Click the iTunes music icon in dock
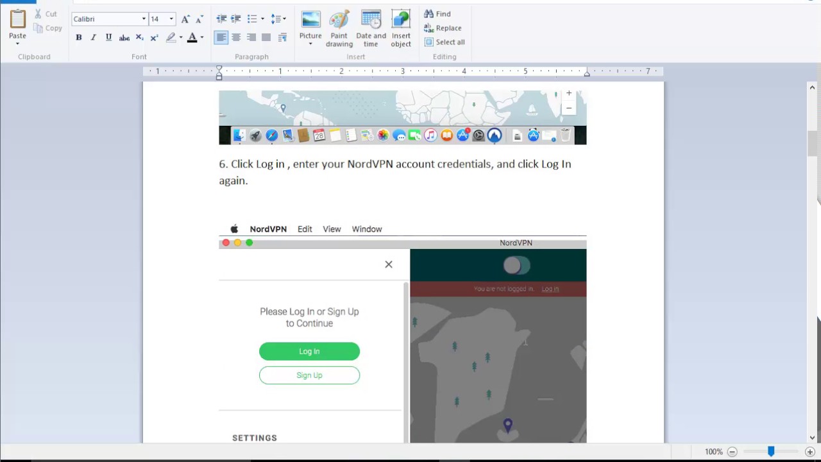The image size is (821, 462). click(x=430, y=135)
